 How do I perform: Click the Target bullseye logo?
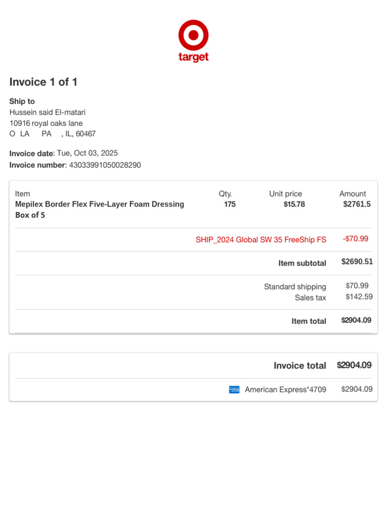193,35
